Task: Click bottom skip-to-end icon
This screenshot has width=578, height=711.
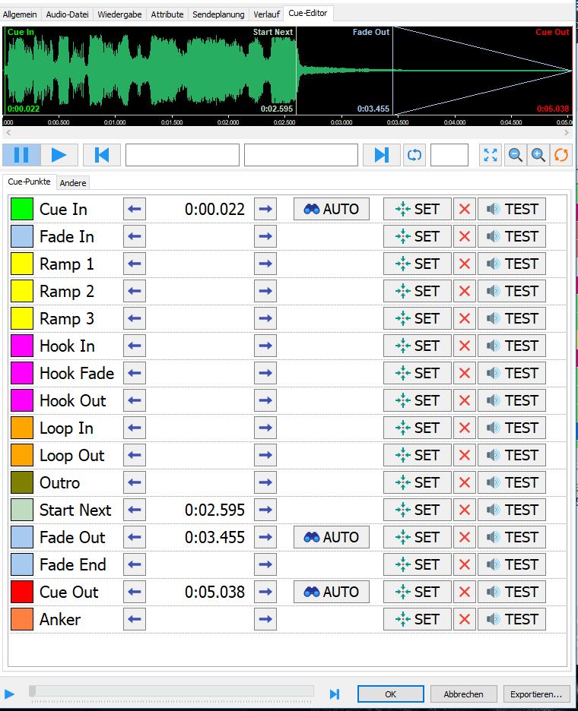Action: pos(335,694)
